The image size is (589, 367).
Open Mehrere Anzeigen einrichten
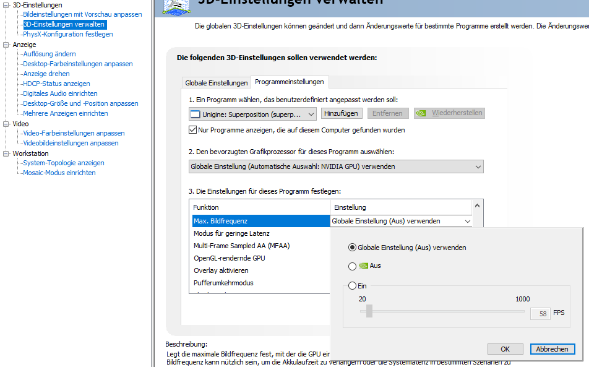tap(66, 113)
